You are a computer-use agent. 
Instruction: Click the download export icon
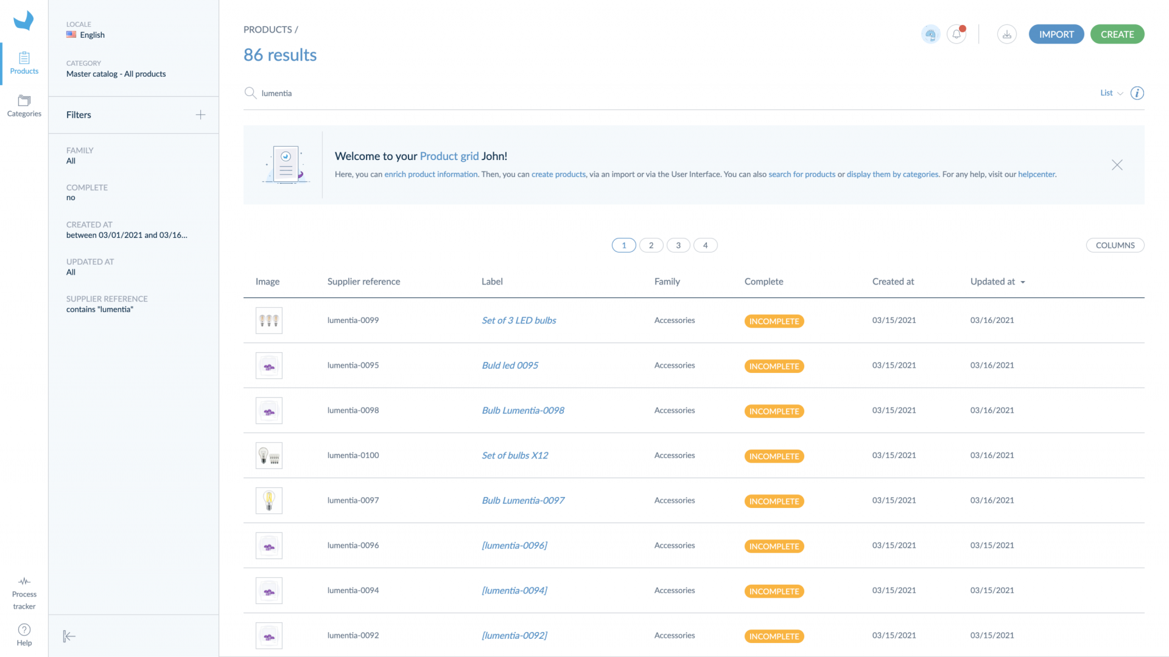coord(1007,35)
